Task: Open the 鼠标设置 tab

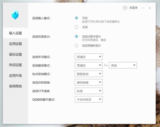Action: pyautogui.click(x=15, y=54)
